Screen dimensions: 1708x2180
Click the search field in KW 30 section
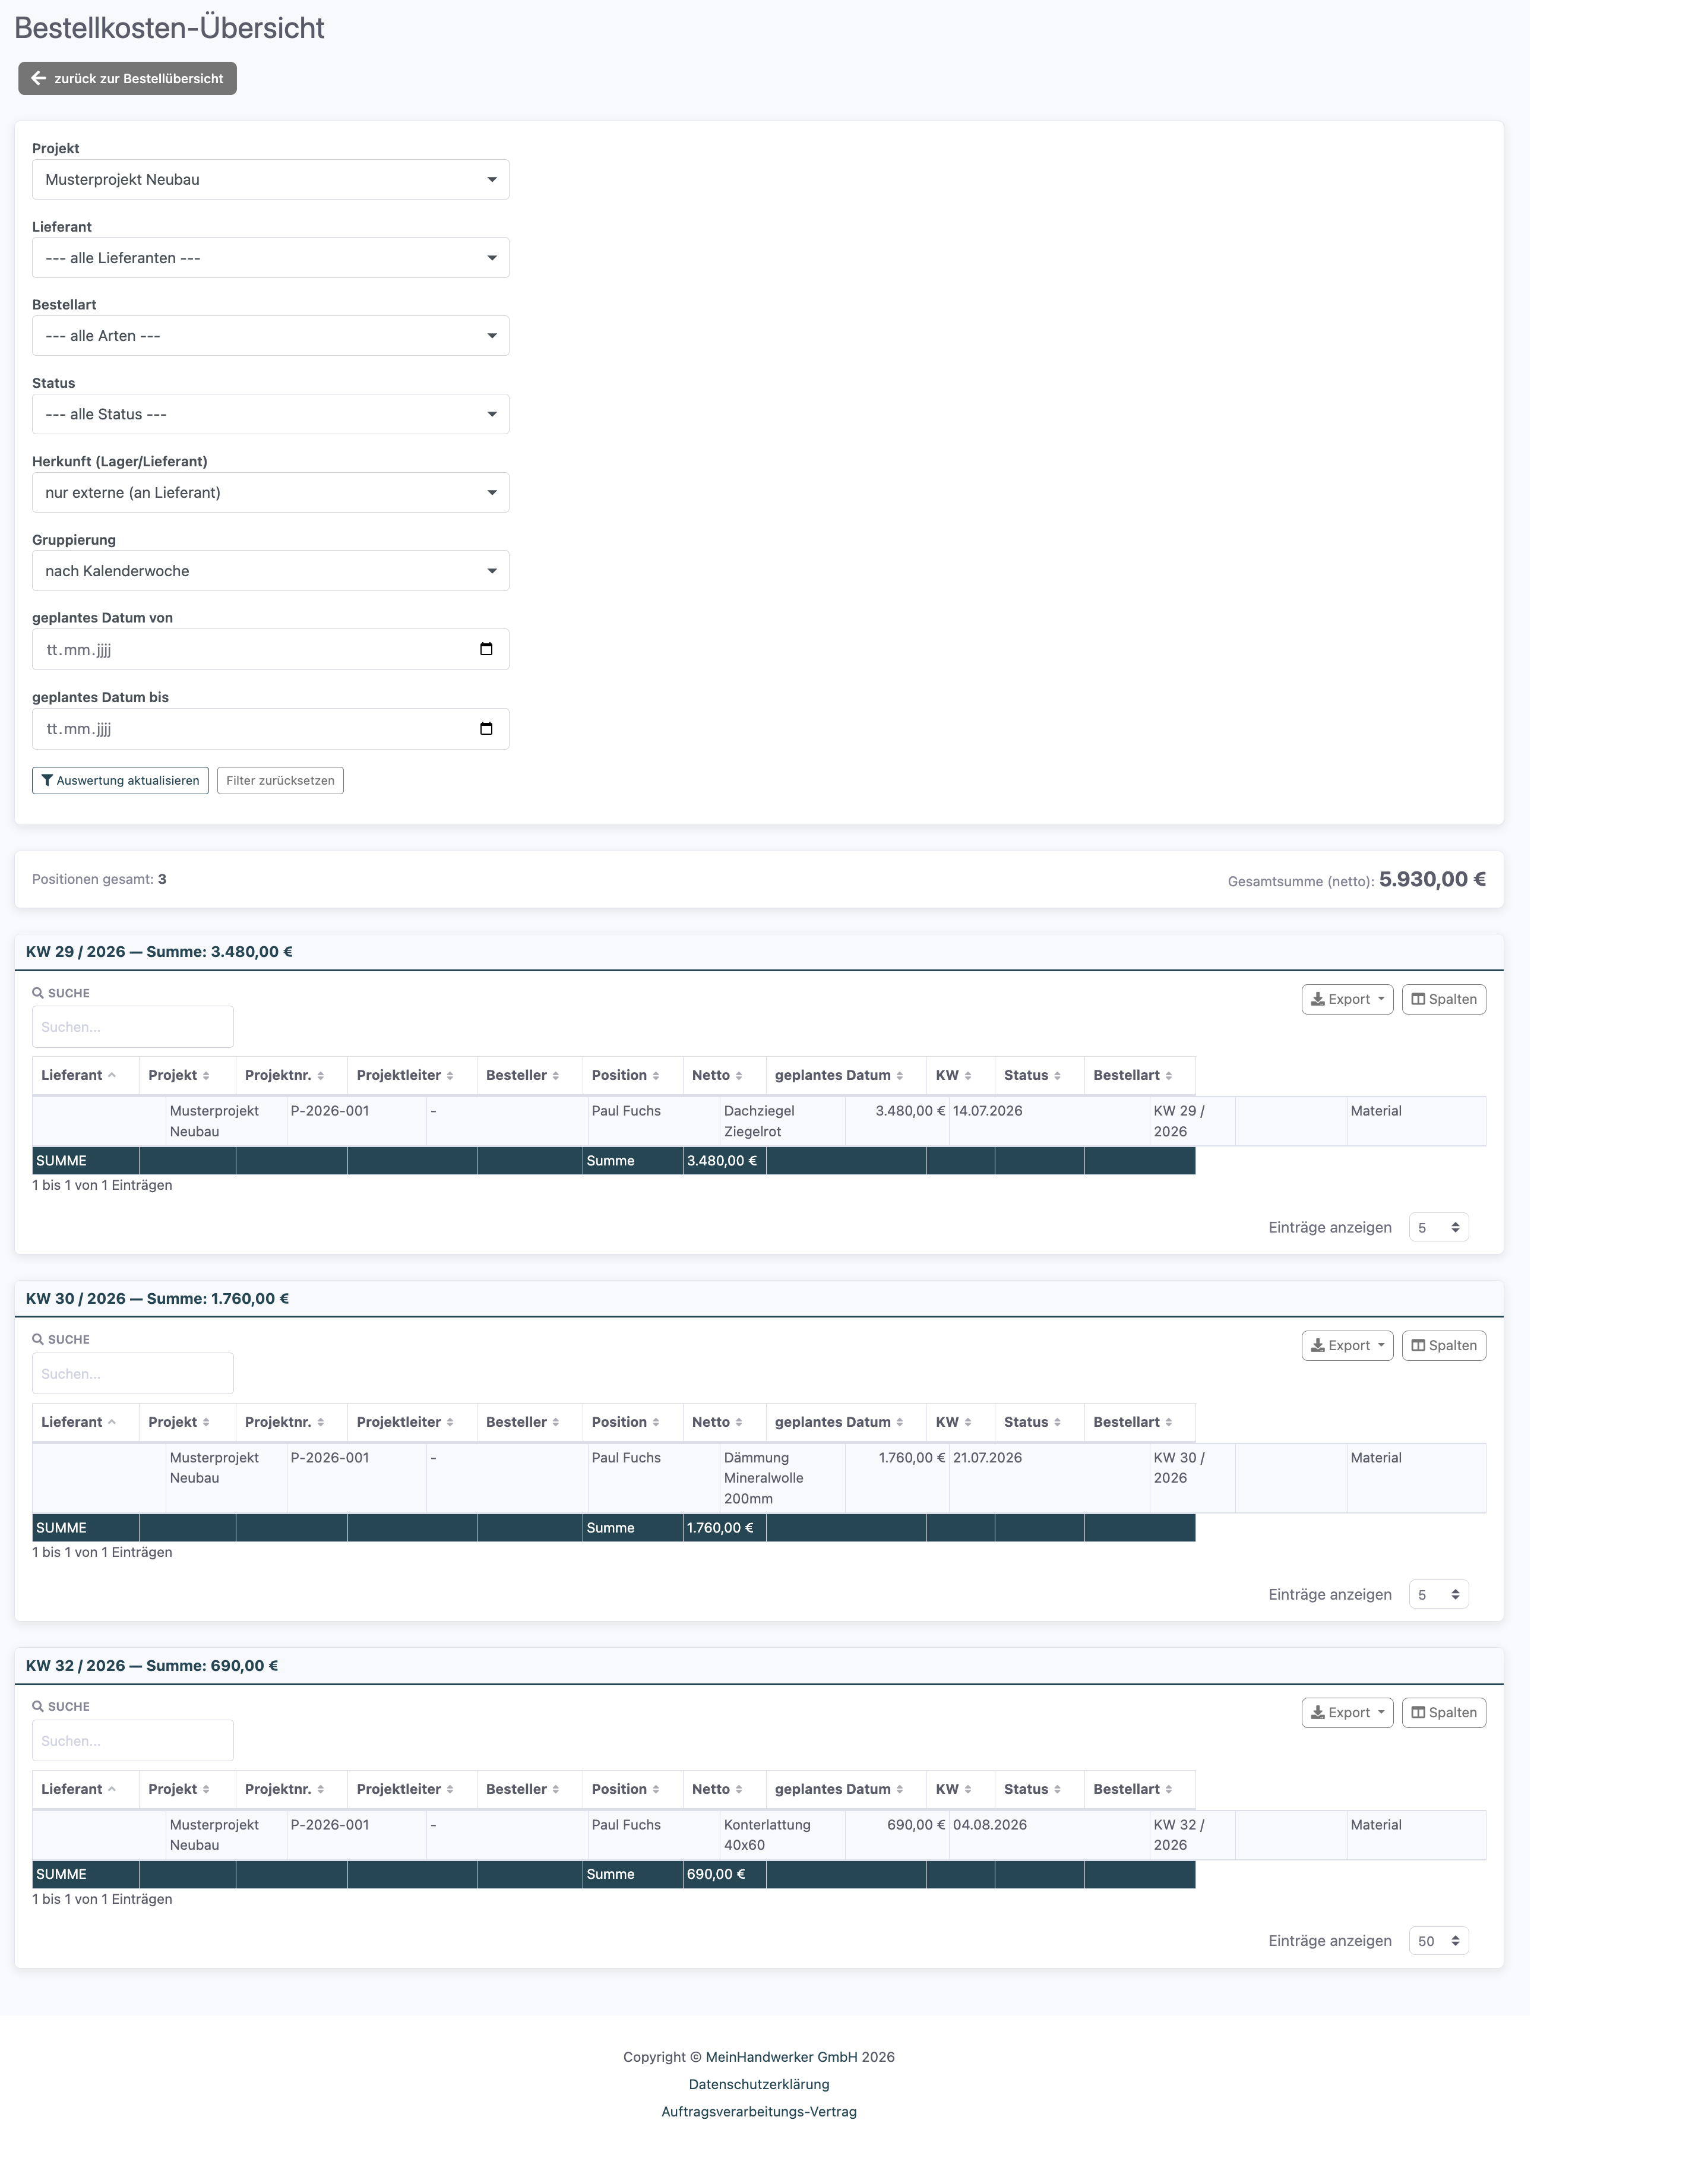(133, 1374)
